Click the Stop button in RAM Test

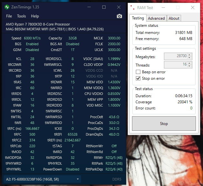point(164,124)
